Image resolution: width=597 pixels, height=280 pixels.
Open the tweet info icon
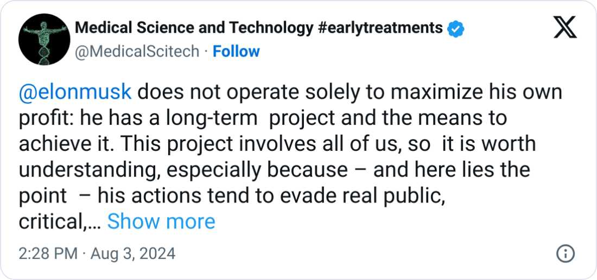[566, 253]
